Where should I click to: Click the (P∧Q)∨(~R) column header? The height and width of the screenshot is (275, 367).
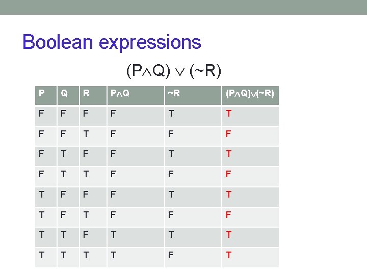point(250,93)
